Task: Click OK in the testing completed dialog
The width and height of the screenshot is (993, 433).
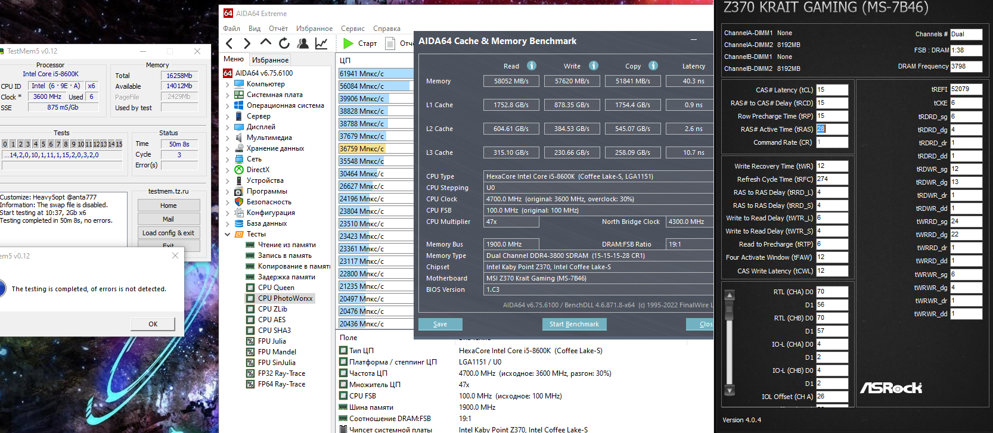Action: click(x=153, y=324)
